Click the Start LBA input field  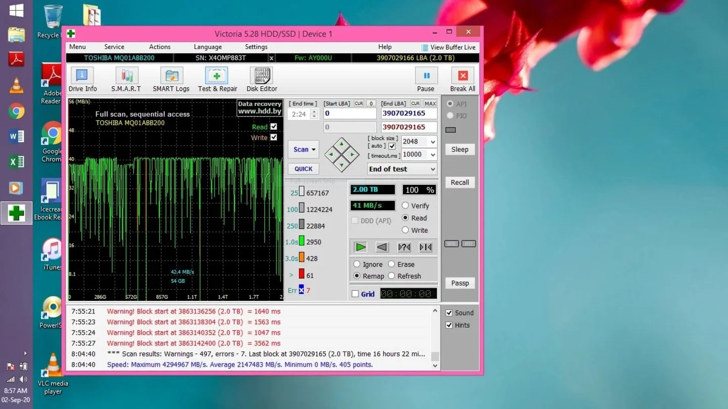[x=350, y=114]
